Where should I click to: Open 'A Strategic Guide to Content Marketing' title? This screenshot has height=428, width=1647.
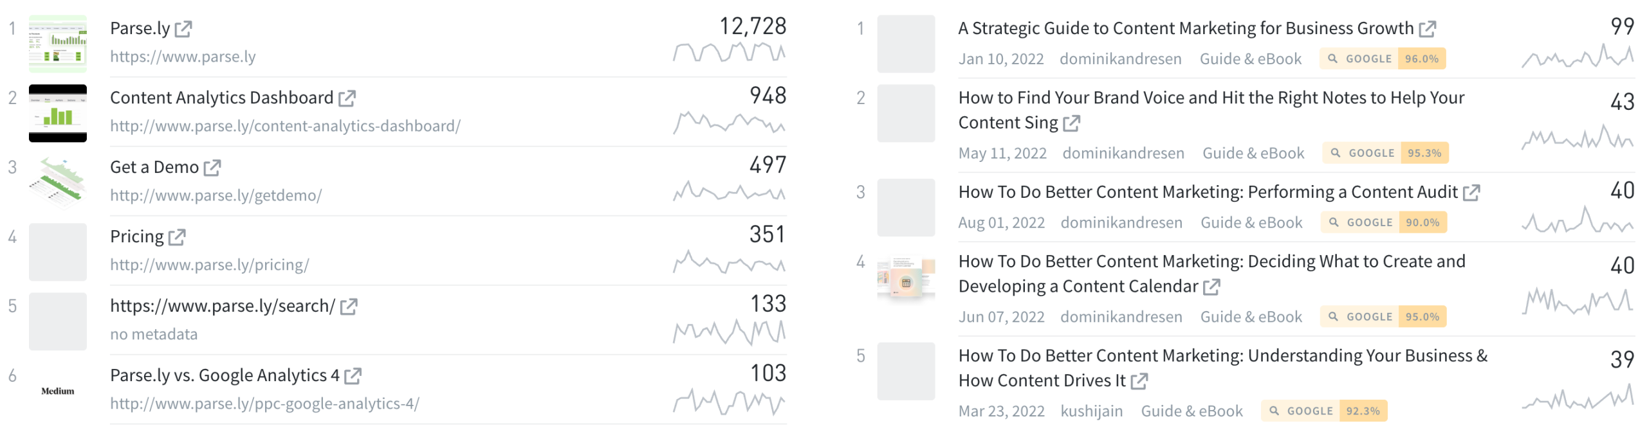coord(1185,28)
